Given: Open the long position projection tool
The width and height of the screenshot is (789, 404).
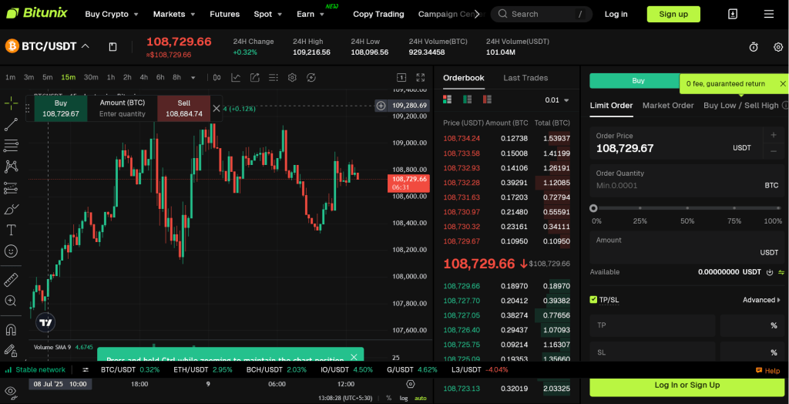Looking at the screenshot, I should coord(11,188).
